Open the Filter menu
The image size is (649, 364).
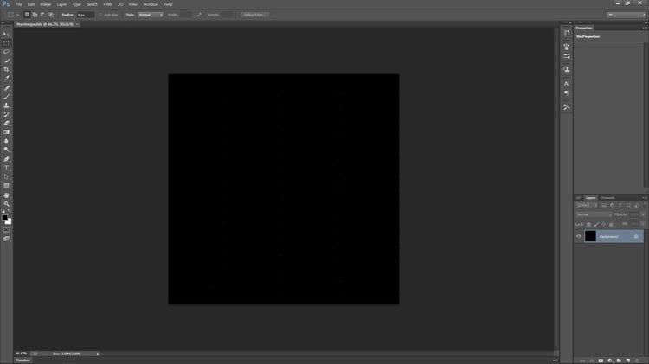107,4
